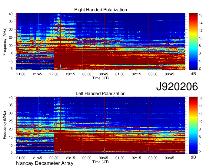The height and width of the screenshot is (167, 206).
Task: Click dB unit label under Left Handed colorbar
Action: (x=193, y=157)
